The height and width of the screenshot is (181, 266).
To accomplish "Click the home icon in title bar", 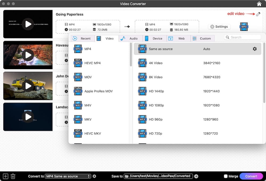I will point(259,4).
